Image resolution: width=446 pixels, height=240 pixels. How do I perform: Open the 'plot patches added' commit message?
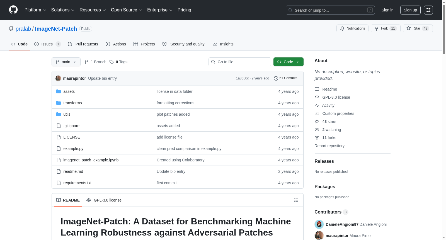(x=173, y=114)
